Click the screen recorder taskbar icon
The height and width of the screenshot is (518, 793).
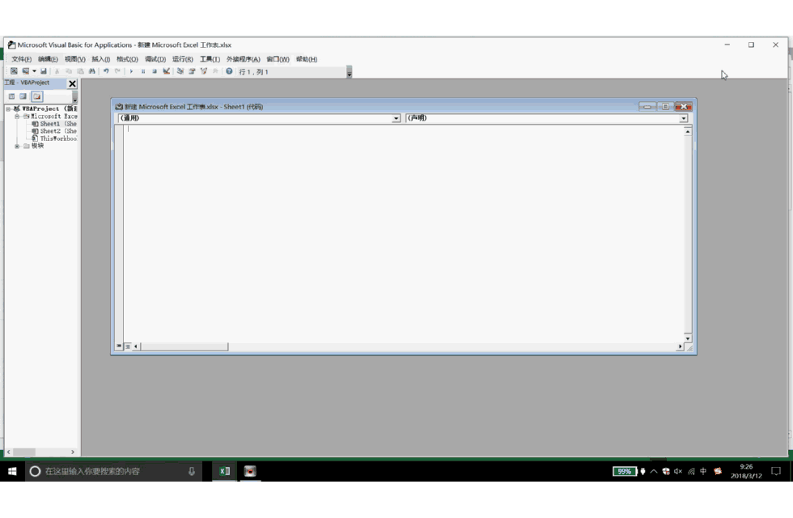(250, 471)
